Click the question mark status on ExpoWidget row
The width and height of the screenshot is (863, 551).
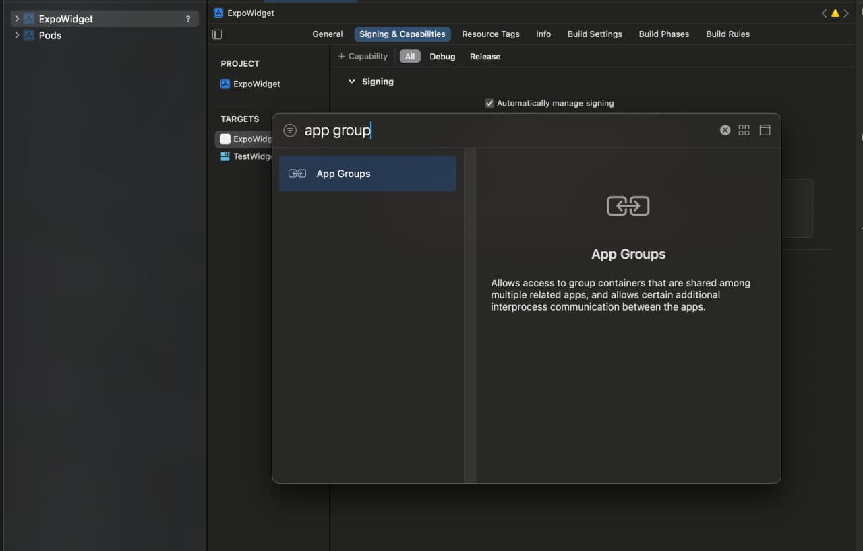click(x=188, y=19)
